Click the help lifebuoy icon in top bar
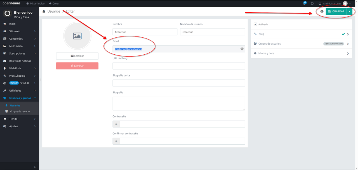Viewport: 358px width, 170px height. point(312,4)
